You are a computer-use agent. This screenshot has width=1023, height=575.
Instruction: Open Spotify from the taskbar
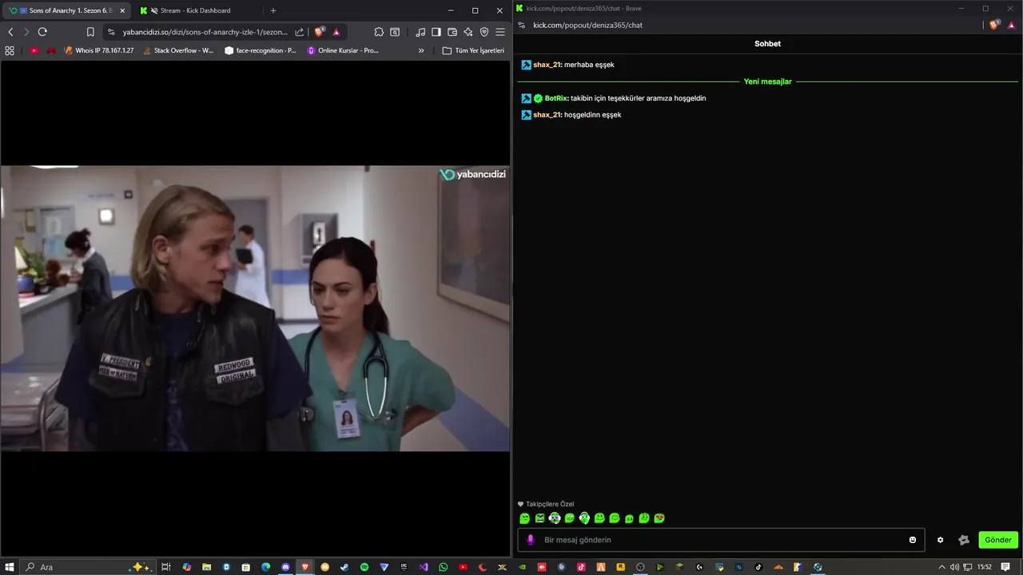[x=364, y=567]
